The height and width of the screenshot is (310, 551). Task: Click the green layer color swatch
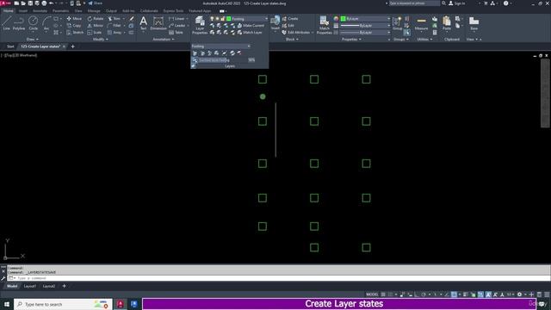coord(229,19)
